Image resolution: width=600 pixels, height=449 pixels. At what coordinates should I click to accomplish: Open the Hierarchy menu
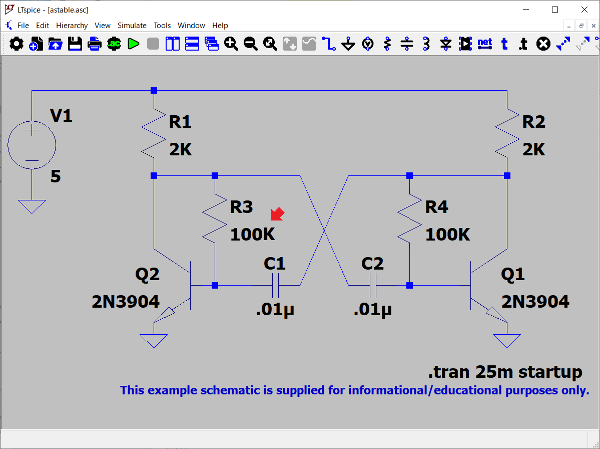tap(72, 26)
